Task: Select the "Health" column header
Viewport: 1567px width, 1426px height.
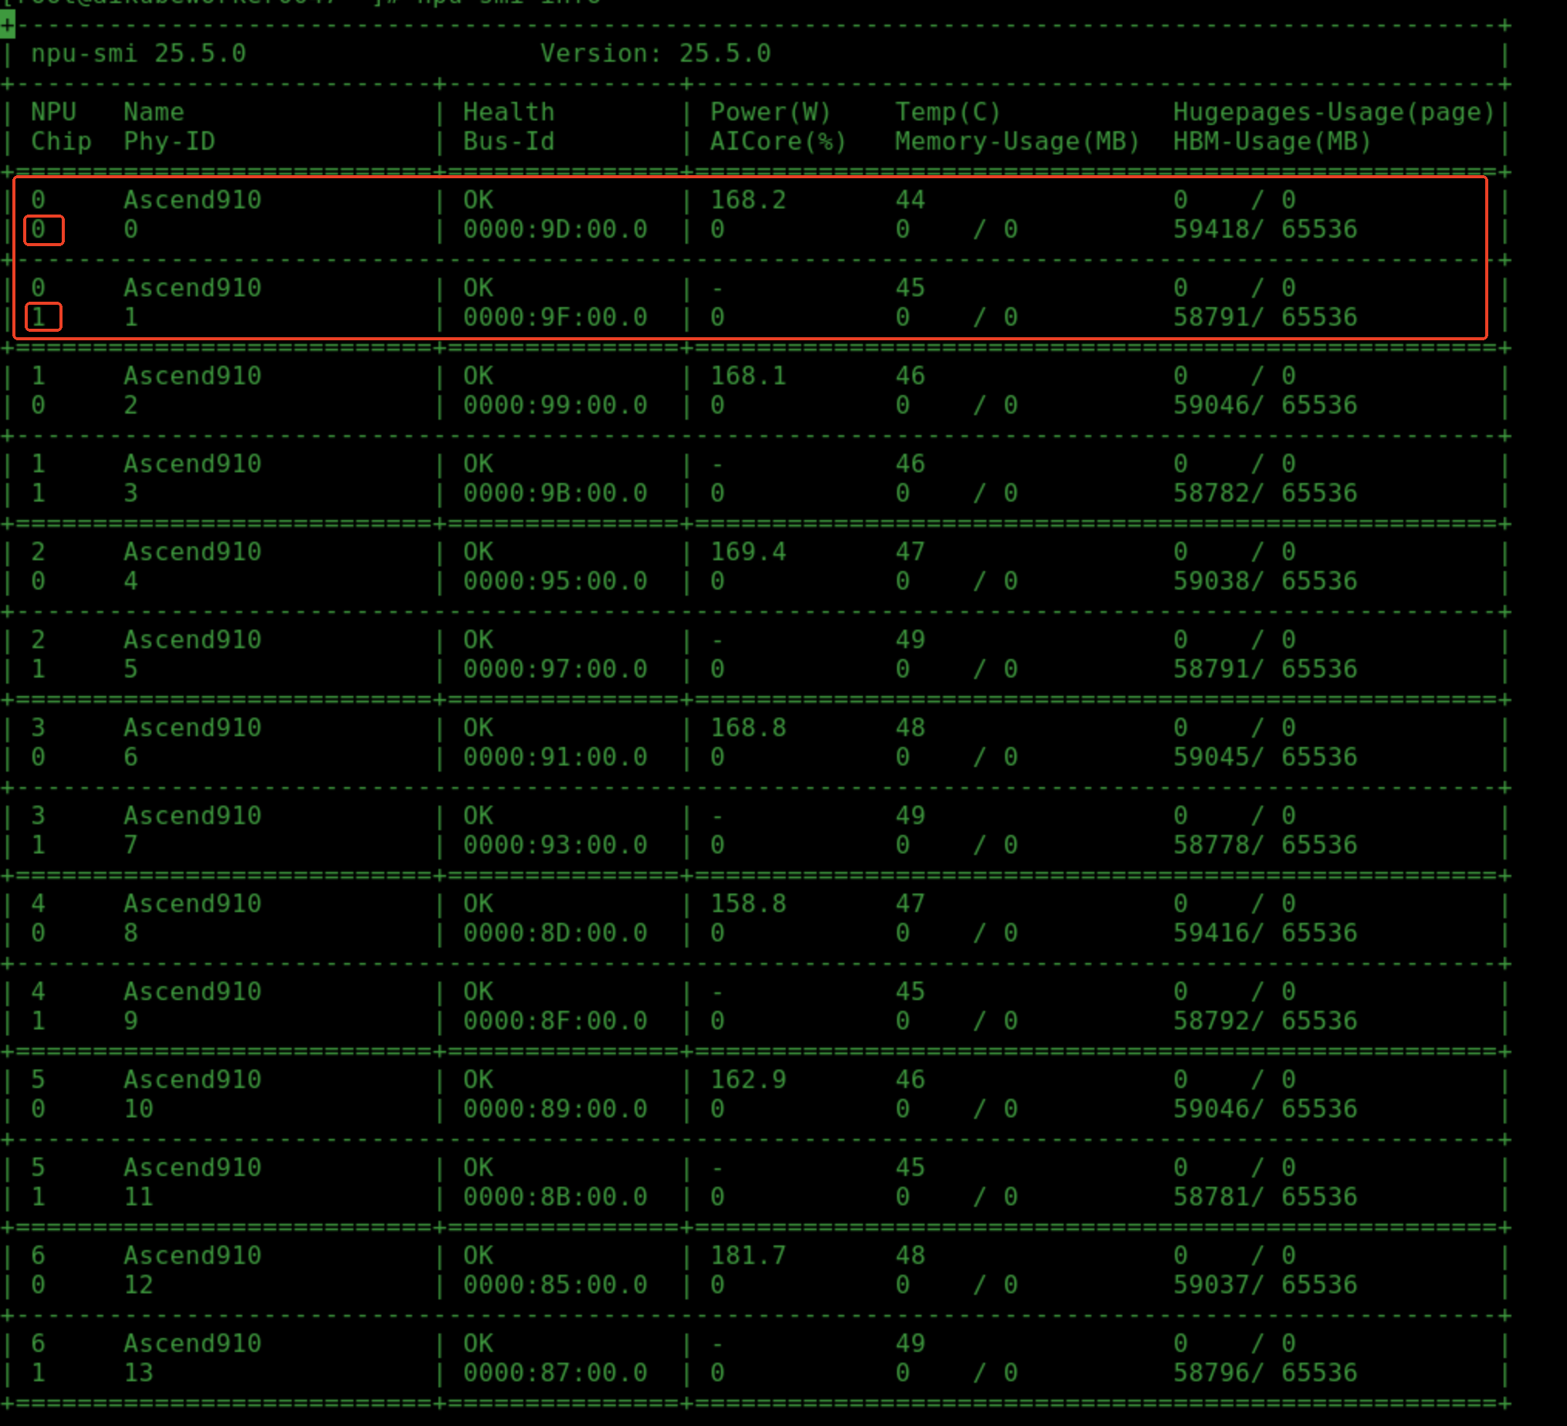Action: (509, 112)
